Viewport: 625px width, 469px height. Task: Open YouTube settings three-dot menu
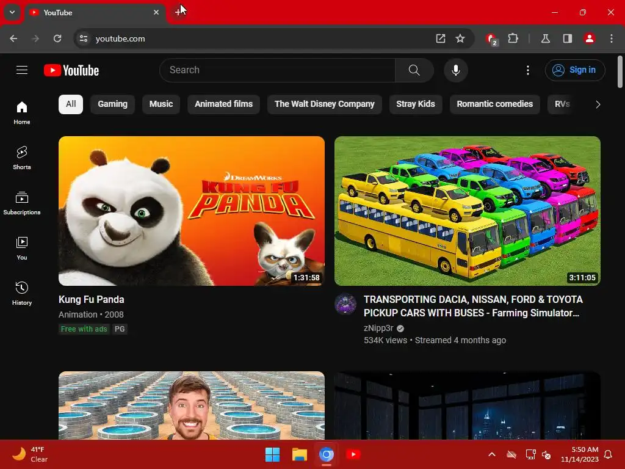point(528,70)
